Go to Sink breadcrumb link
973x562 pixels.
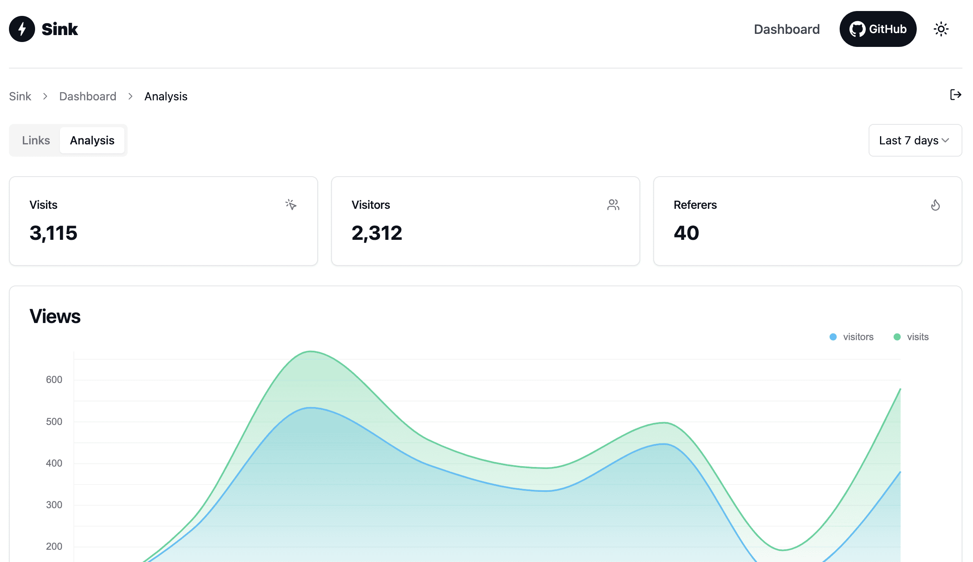pos(20,96)
